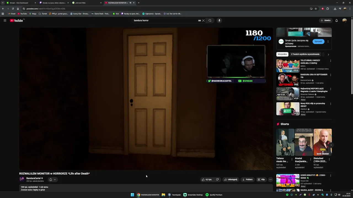Open File Explorer from taskbar
This screenshot has width=353, height=198.
163,195
